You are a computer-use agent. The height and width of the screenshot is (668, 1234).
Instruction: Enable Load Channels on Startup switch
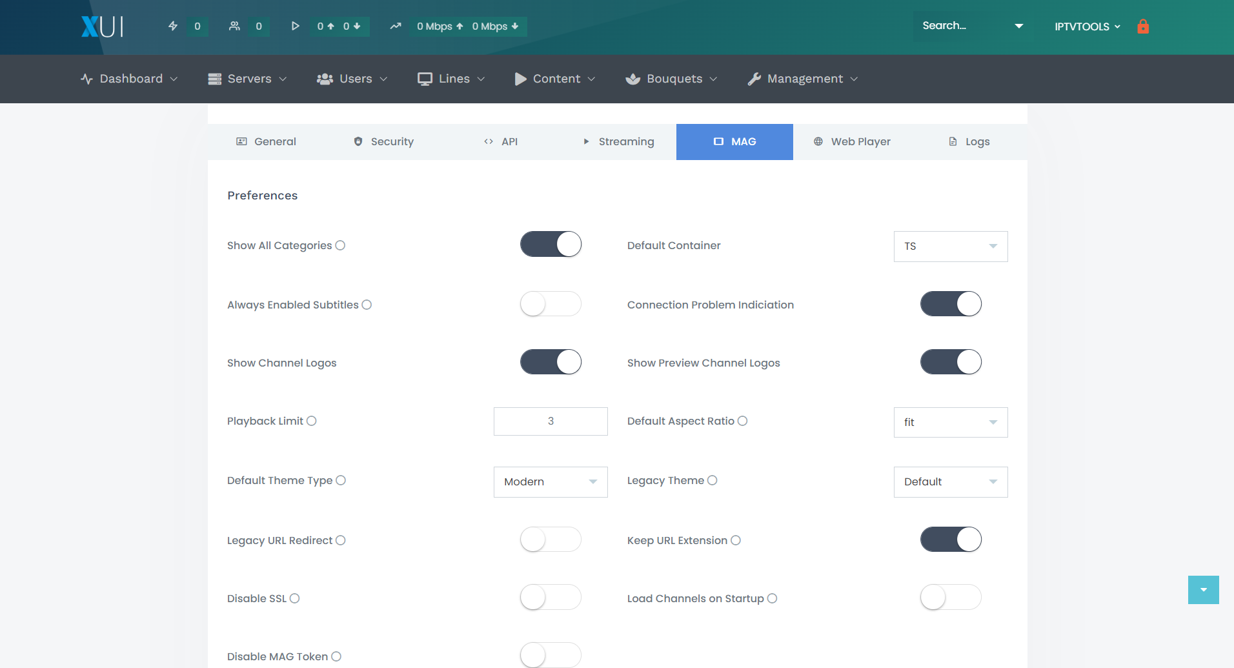click(951, 597)
